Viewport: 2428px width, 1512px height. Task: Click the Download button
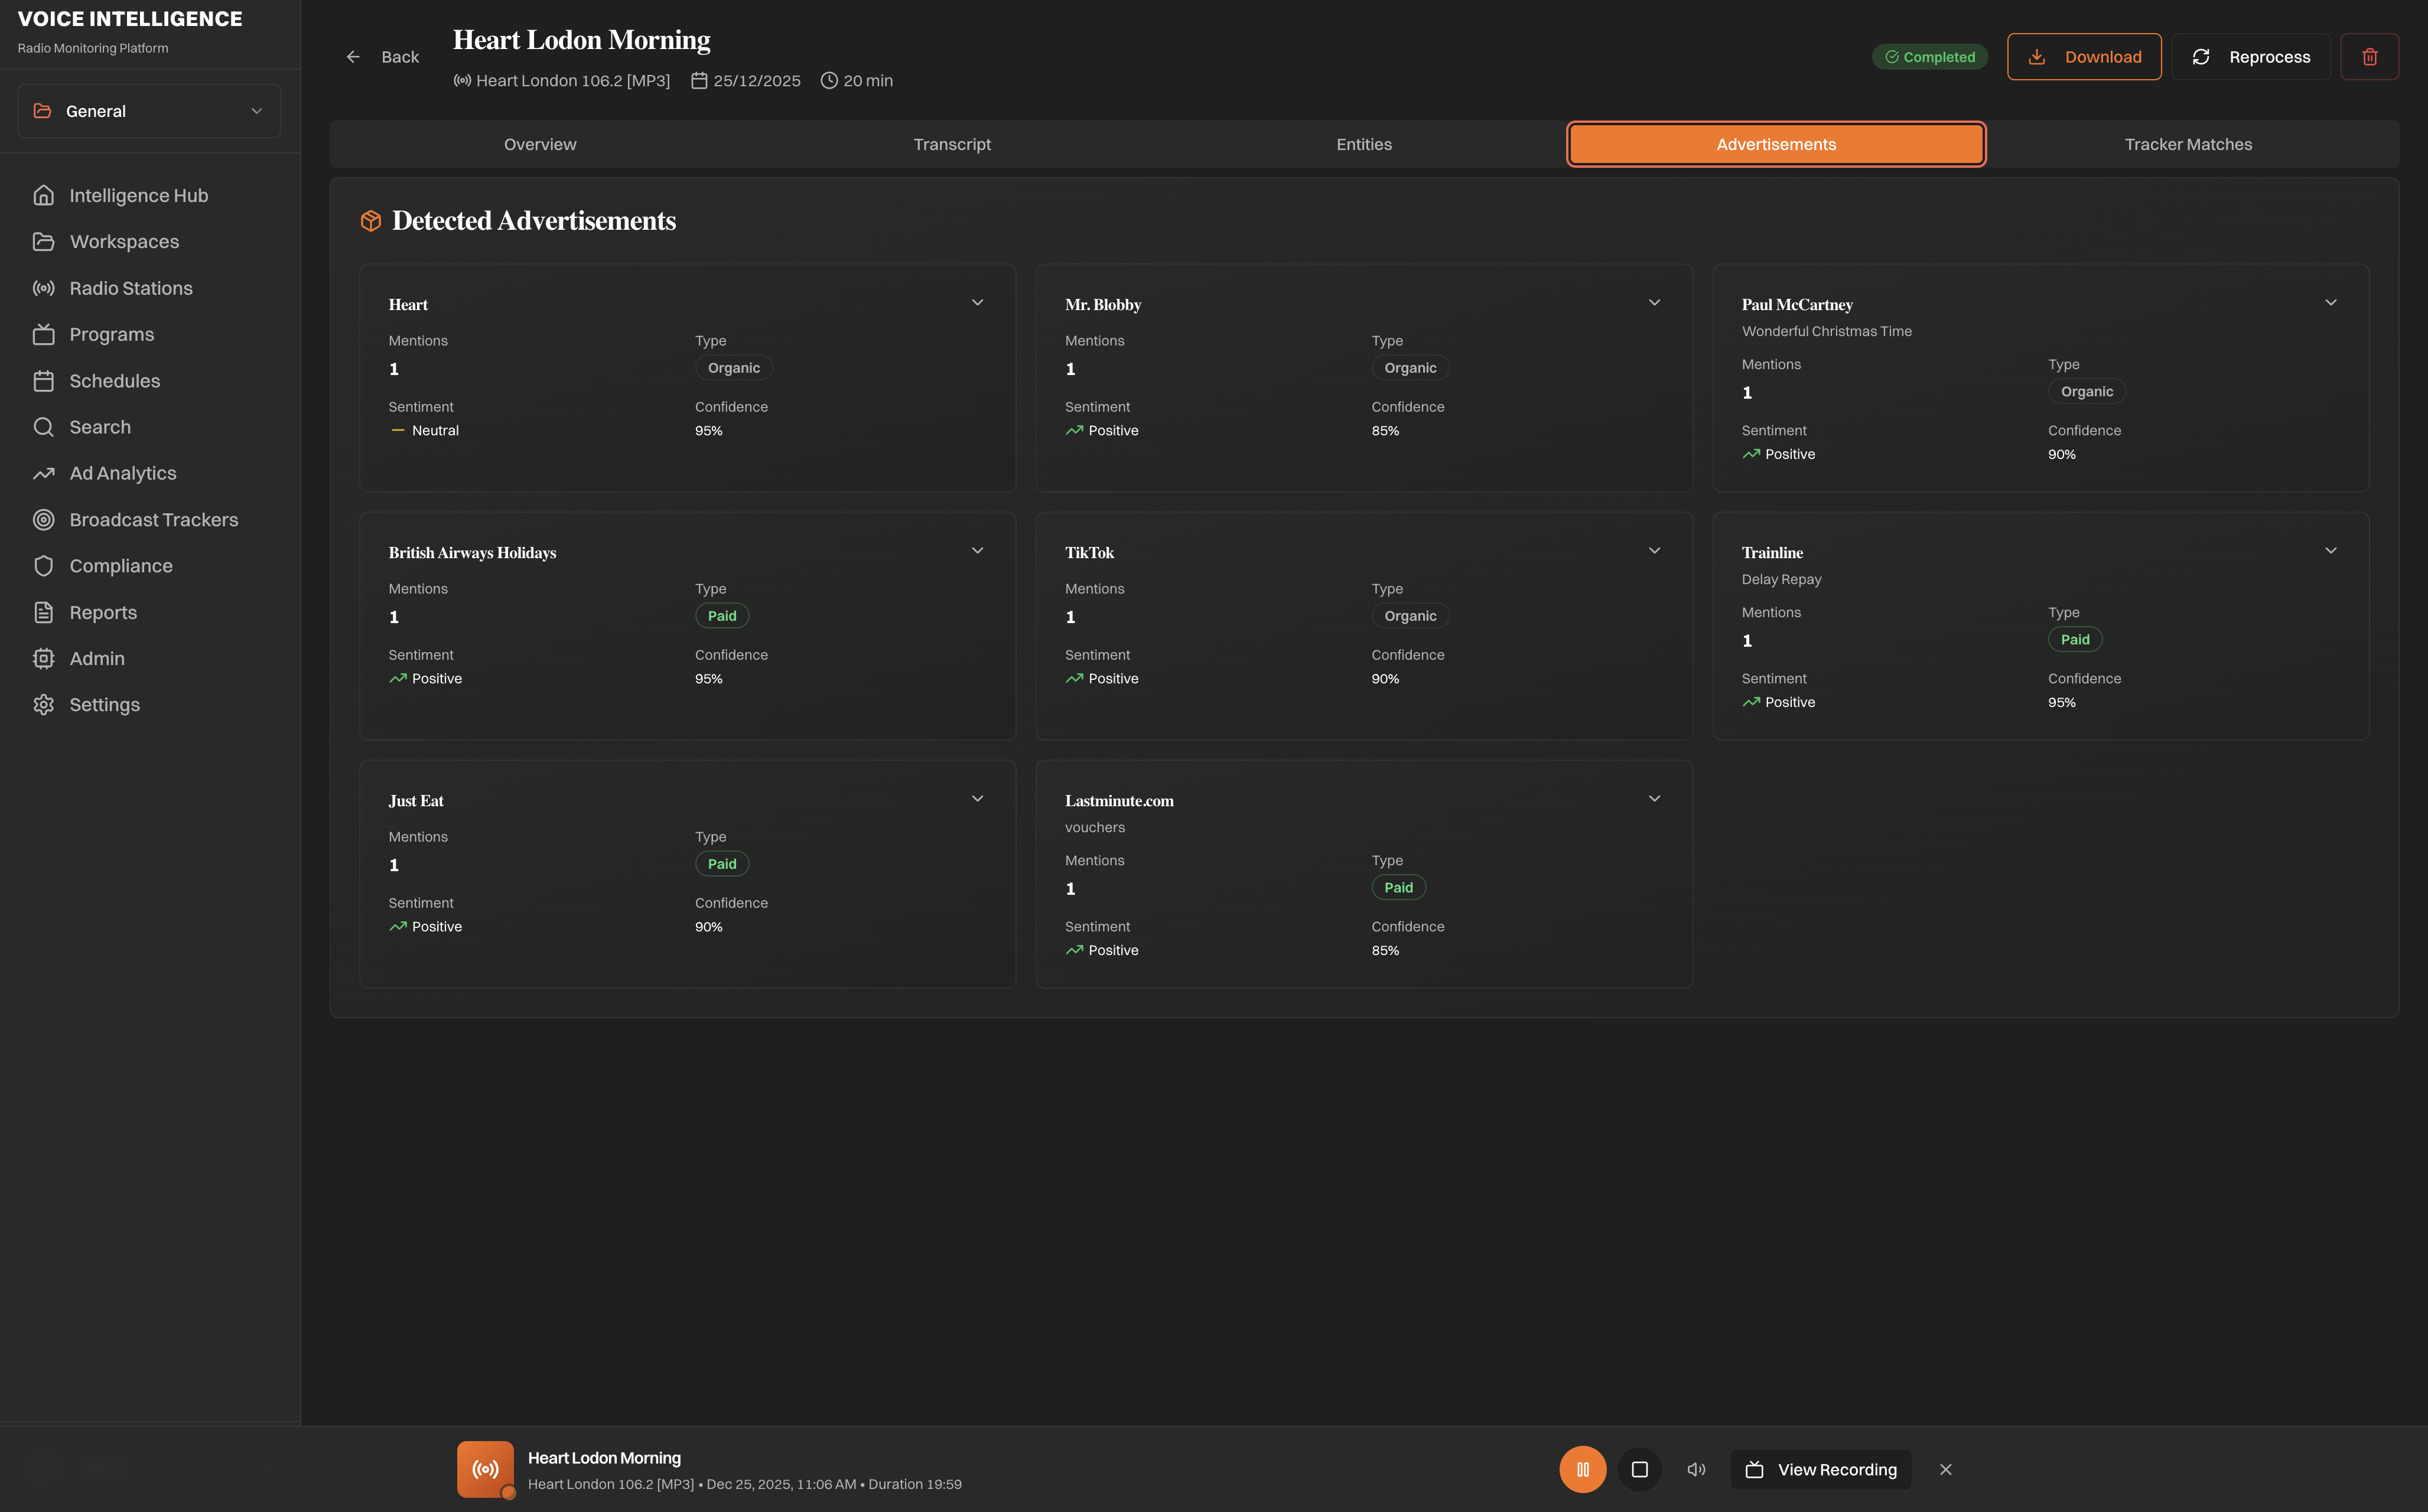2083,57
